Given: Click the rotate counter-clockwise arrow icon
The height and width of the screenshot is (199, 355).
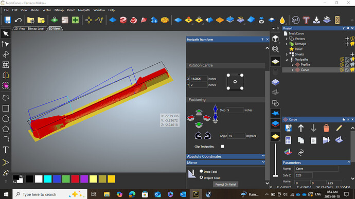Looking at the screenshot, I should click(198, 136).
